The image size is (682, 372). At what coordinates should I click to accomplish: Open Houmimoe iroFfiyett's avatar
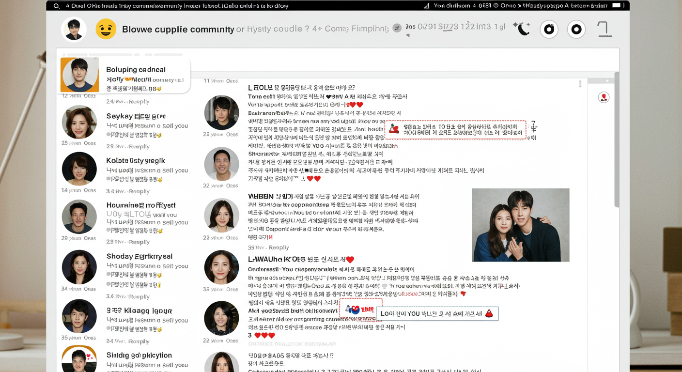(79, 217)
